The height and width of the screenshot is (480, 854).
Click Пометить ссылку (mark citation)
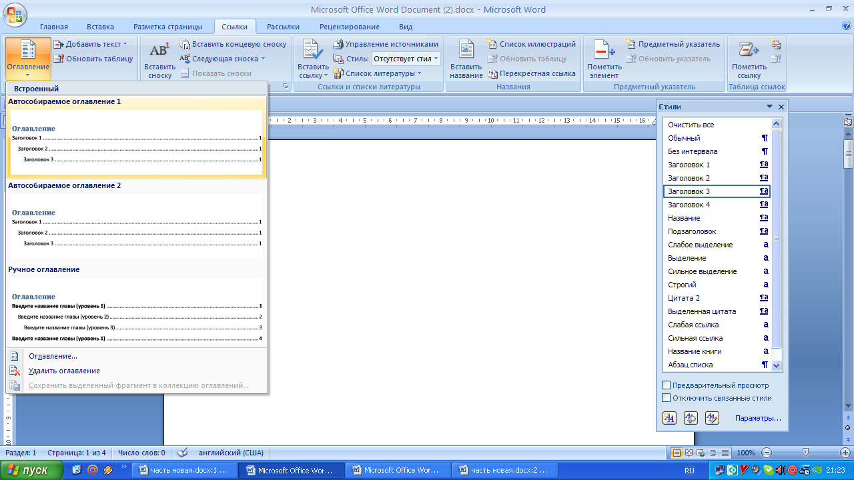pyautogui.click(x=749, y=59)
